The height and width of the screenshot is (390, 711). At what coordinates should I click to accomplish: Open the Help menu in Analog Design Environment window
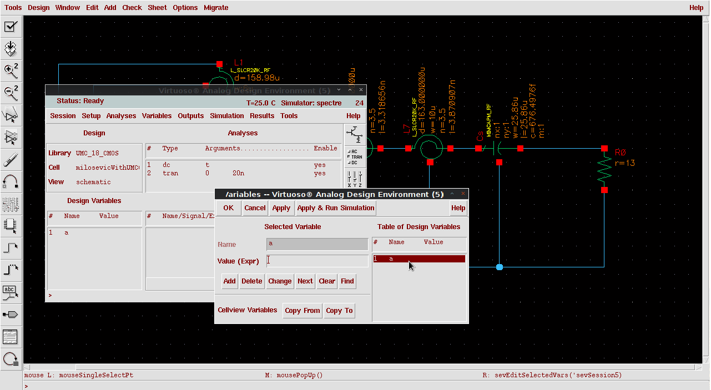tap(354, 116)
